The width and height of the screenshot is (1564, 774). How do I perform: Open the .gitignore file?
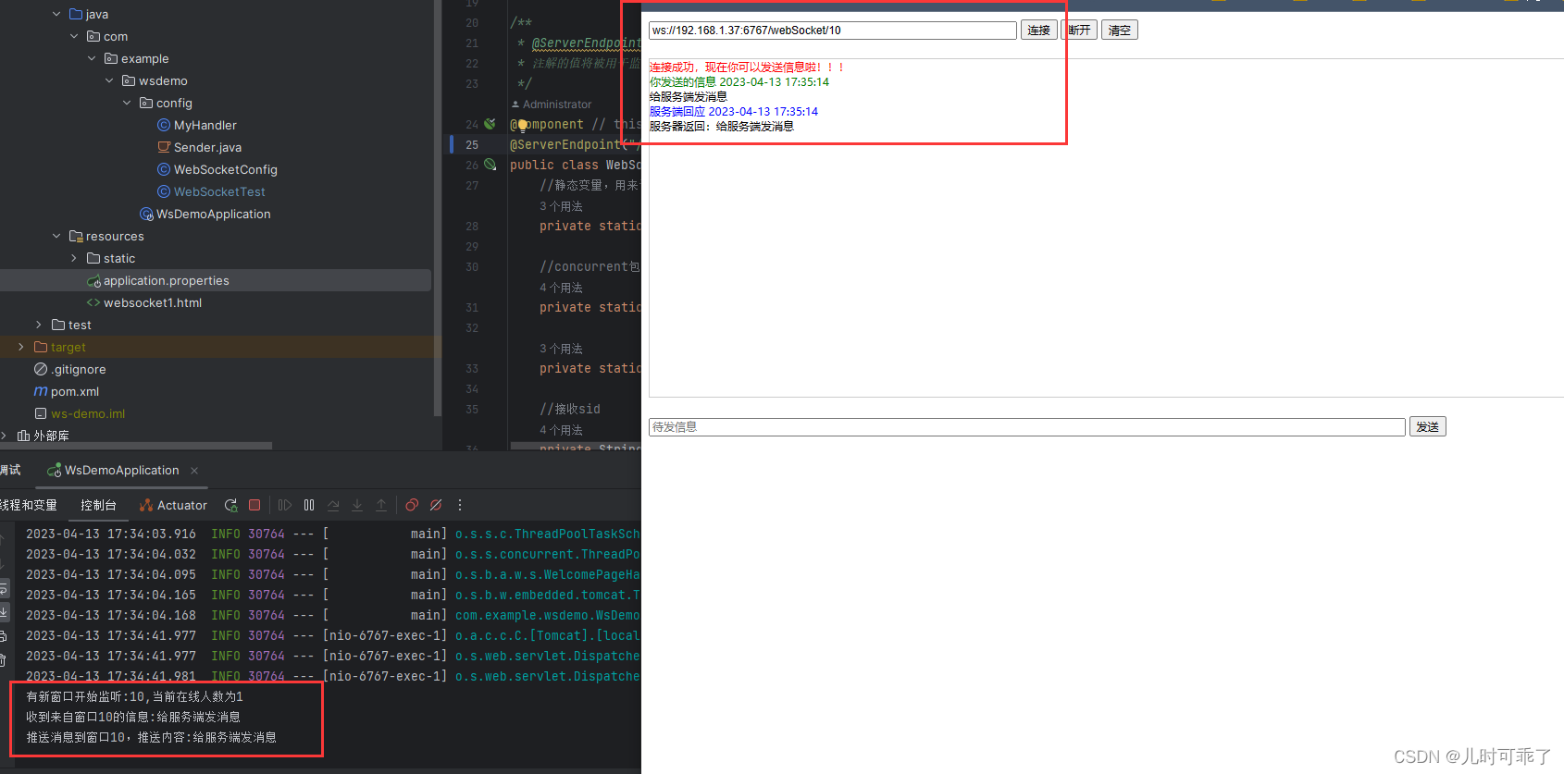point(78,369)
